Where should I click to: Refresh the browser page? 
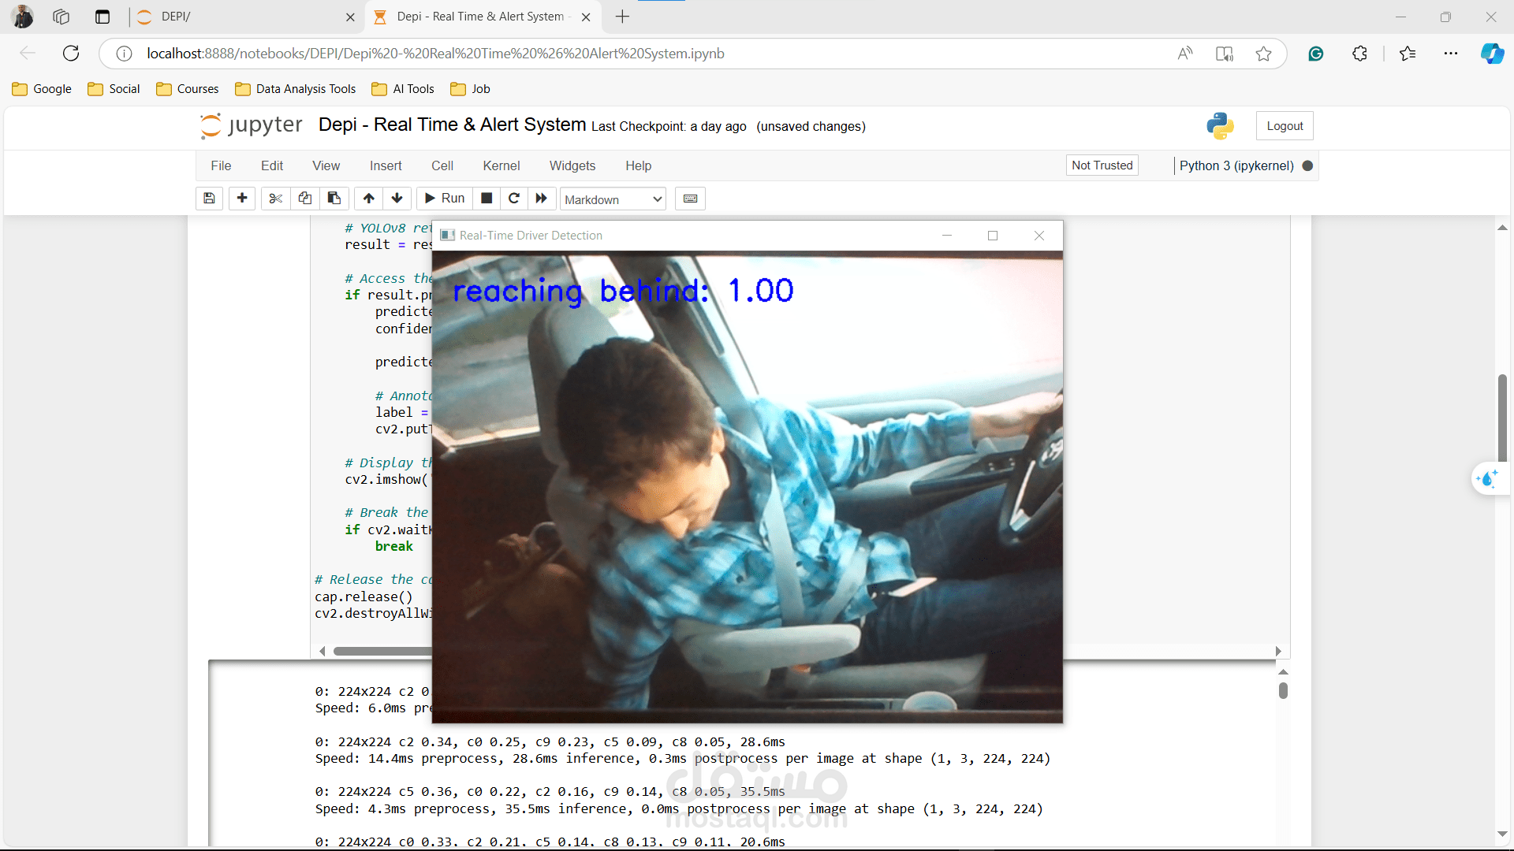point(71,53)
